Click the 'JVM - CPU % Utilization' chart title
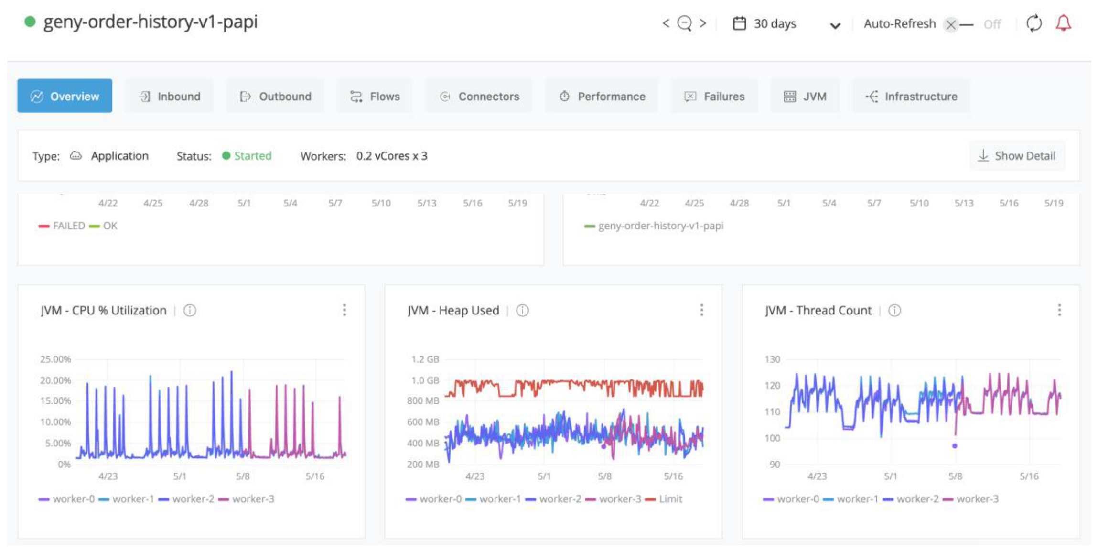The image size is (1098, 552). (x=104, y=311)
